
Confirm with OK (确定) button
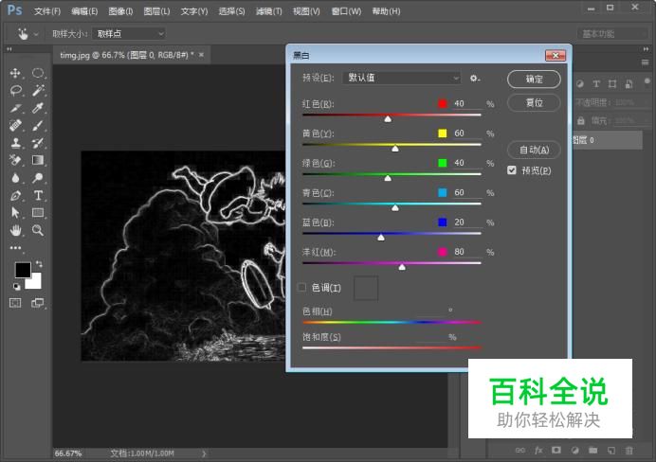click(534, 79)
